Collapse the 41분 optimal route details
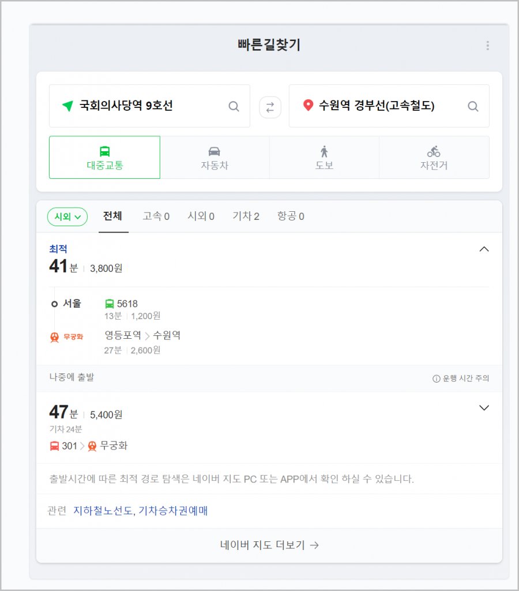519x591 pixels. 484,249
